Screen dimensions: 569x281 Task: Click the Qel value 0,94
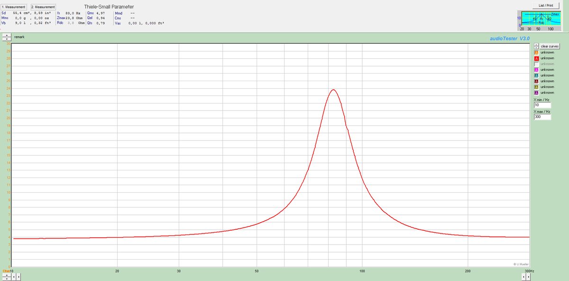(100, 18)
